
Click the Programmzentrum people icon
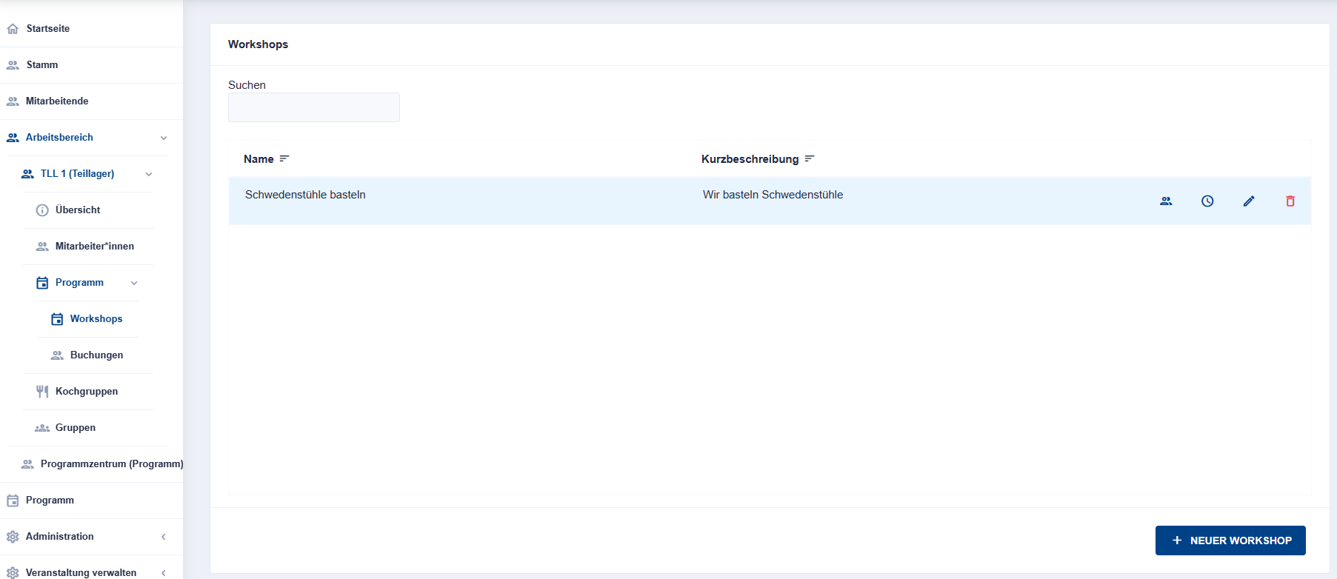click(27, 464)
